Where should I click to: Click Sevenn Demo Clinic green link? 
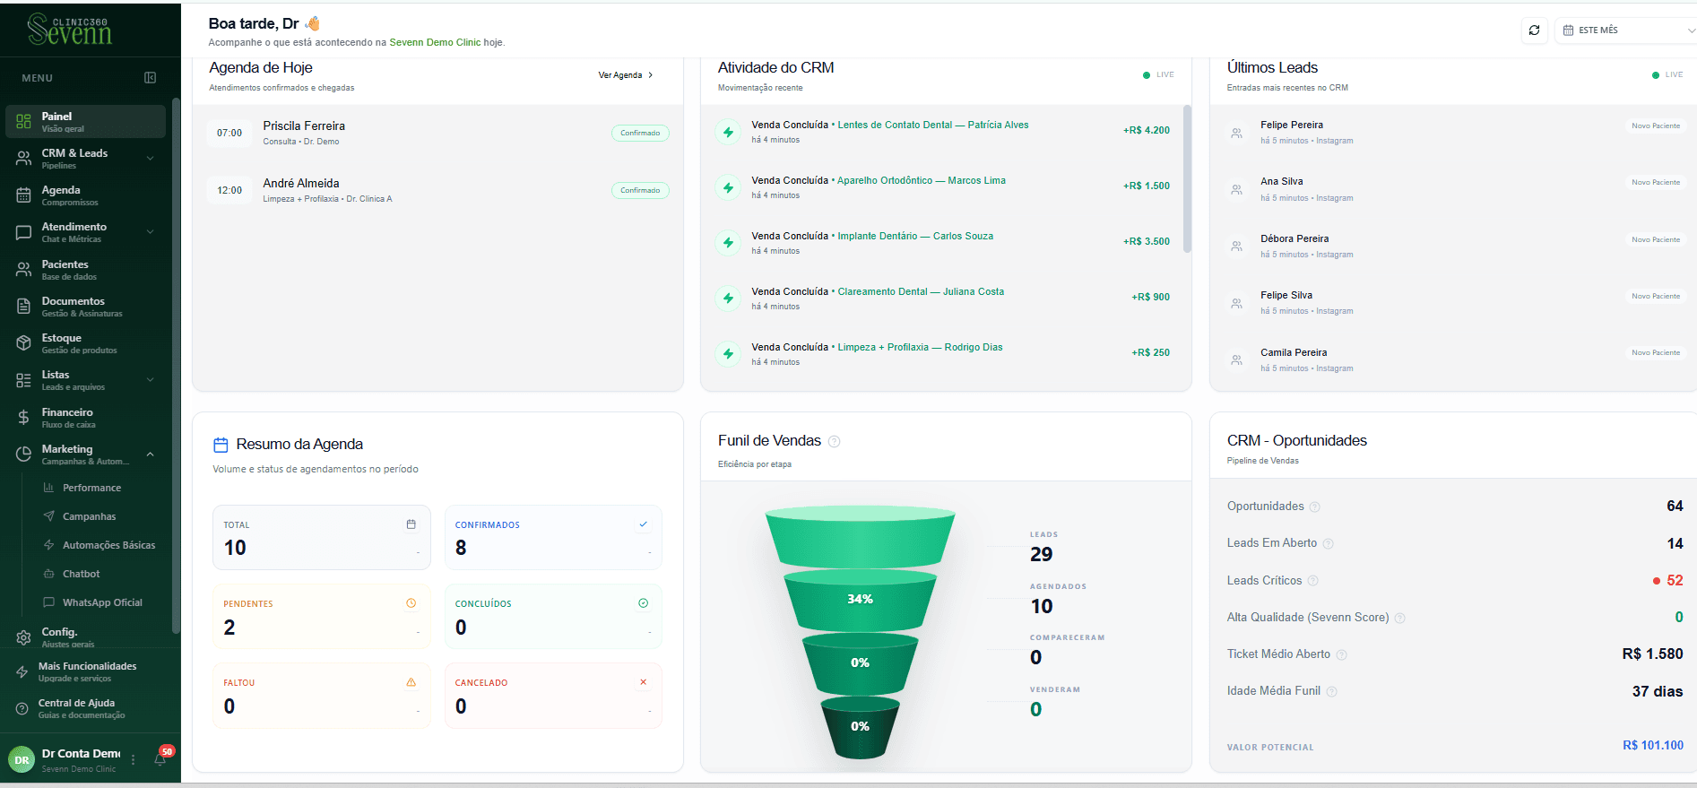tap(435, 42)
